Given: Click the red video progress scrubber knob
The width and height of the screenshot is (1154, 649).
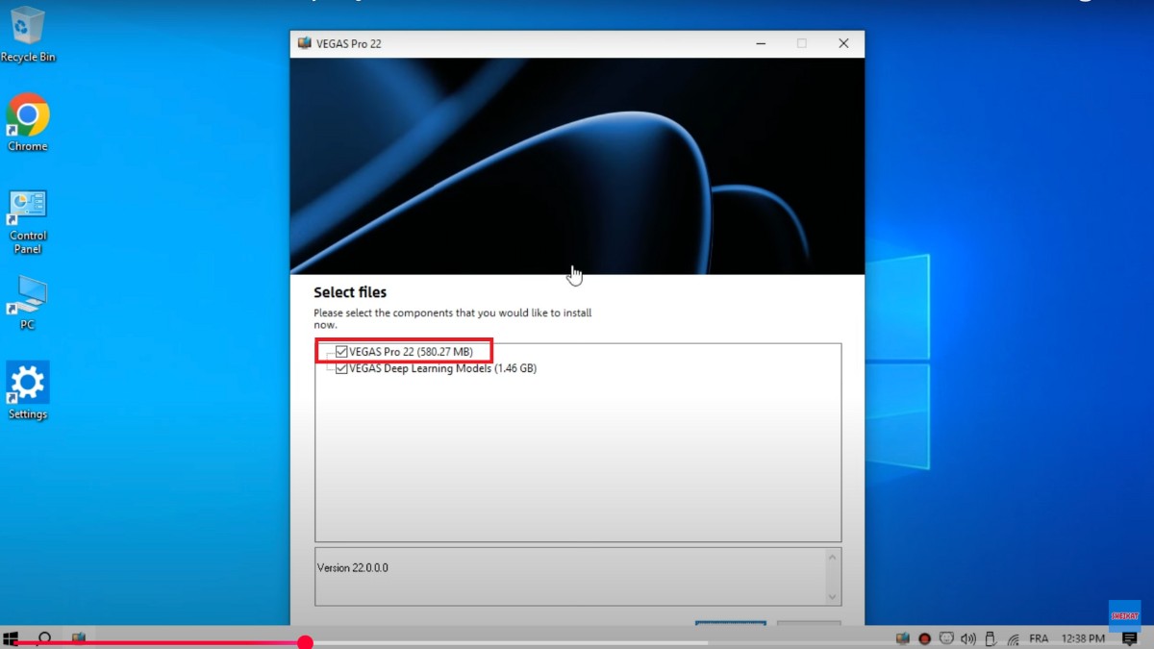Looking at the screenshot, I should tap(305, 642).
